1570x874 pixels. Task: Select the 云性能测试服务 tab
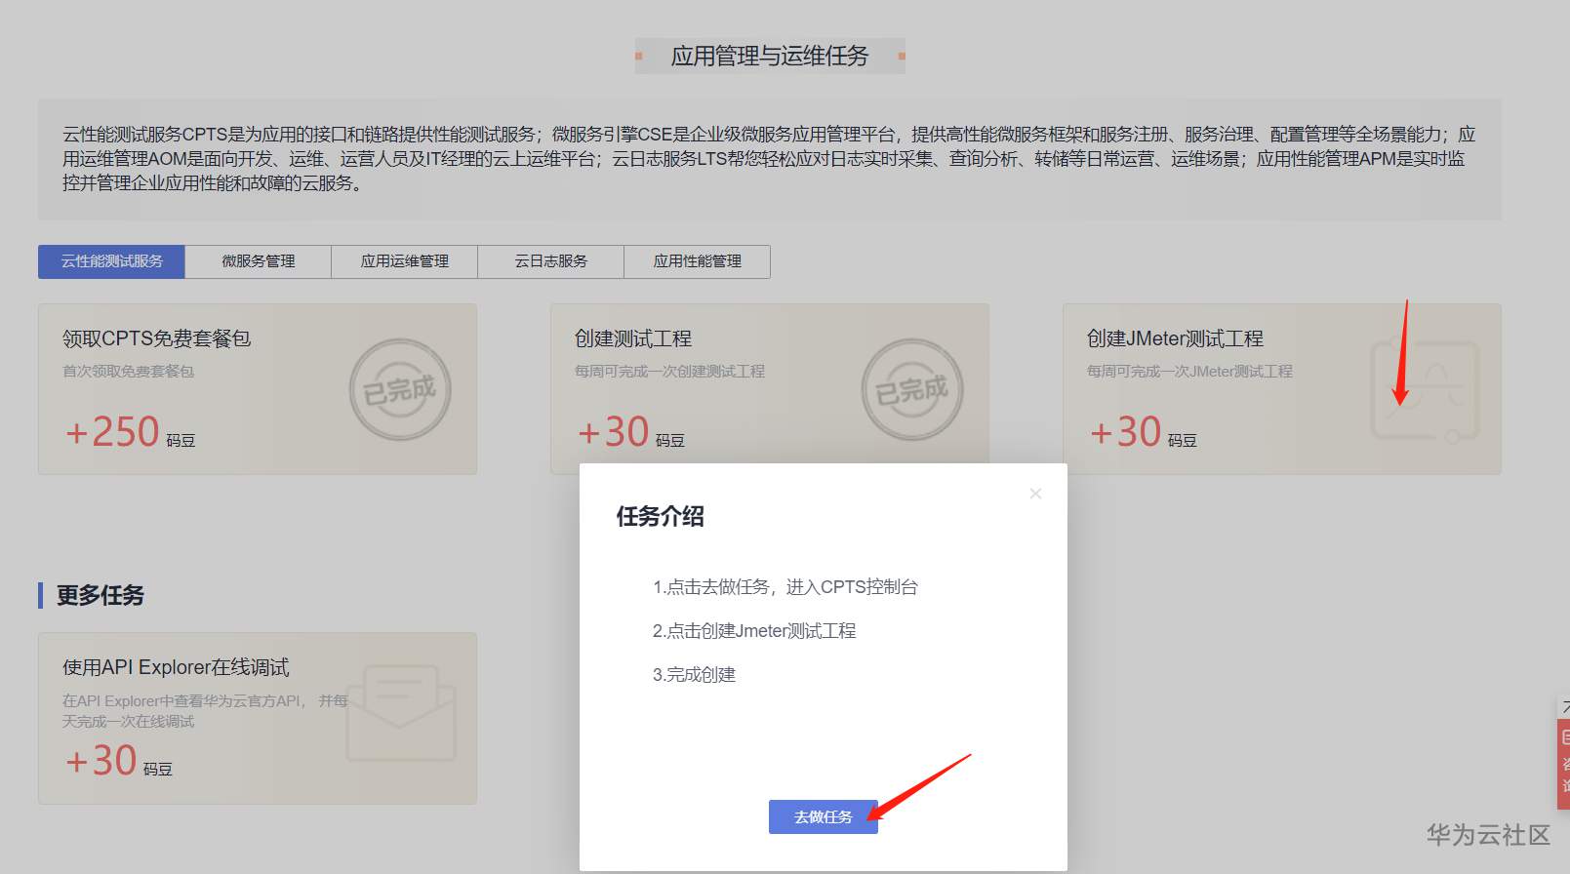click(x=111, y=261)
